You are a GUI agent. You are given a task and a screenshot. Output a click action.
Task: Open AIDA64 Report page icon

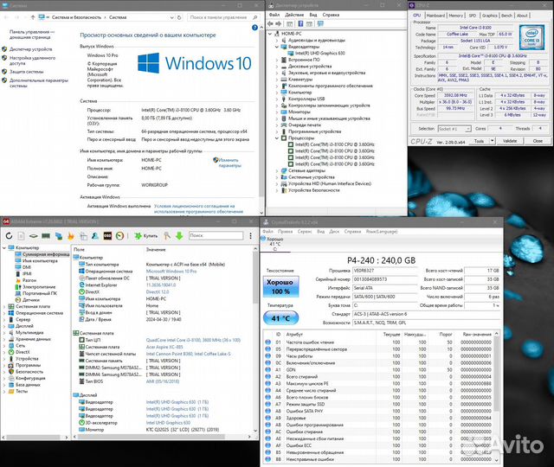click(x=21, y=235)
